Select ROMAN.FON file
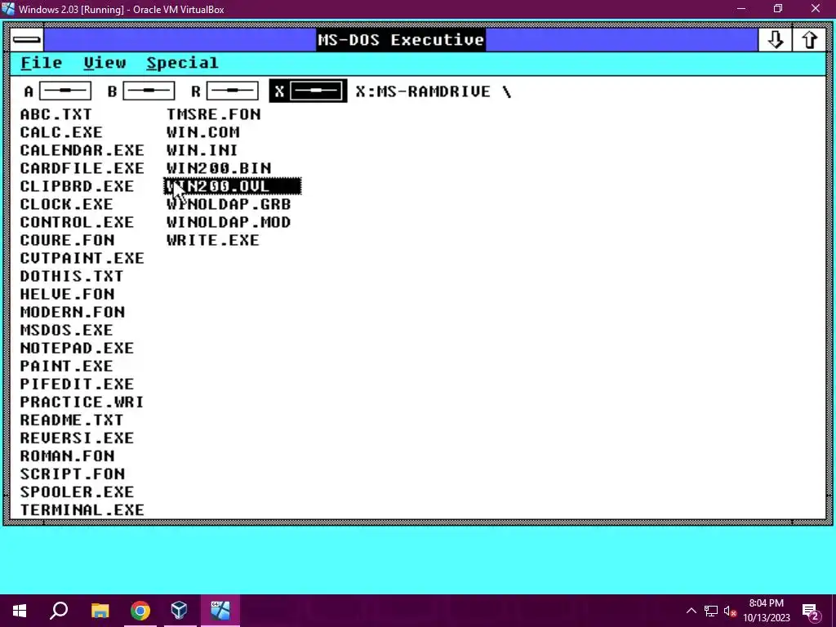The width and height of the screenshot is (836, 627). [67, 456]
